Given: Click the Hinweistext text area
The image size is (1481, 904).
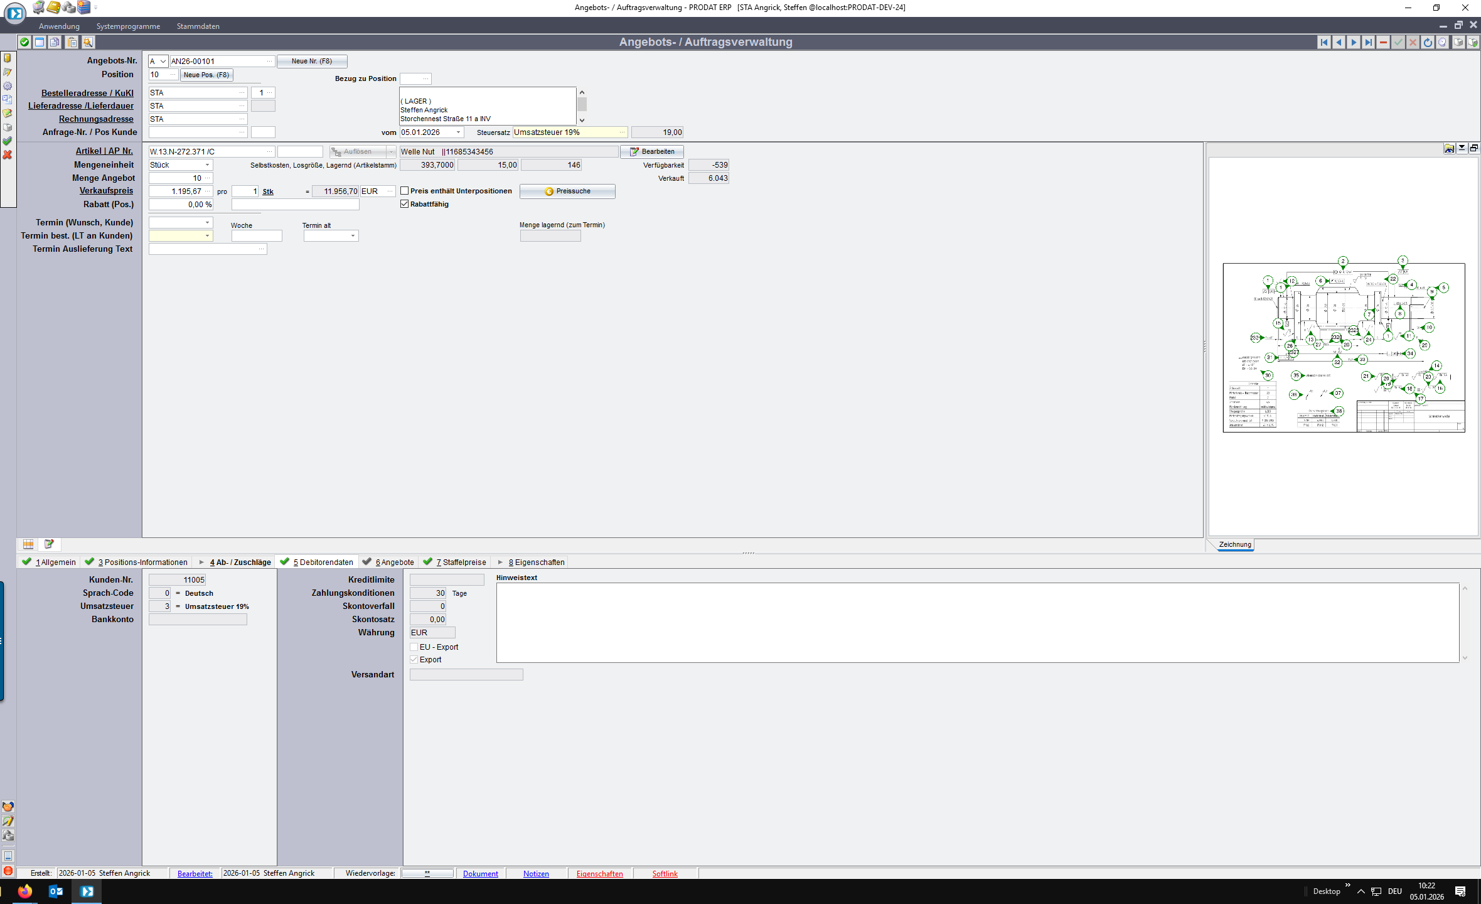Looking at the screenshot, I should (976, 622).
